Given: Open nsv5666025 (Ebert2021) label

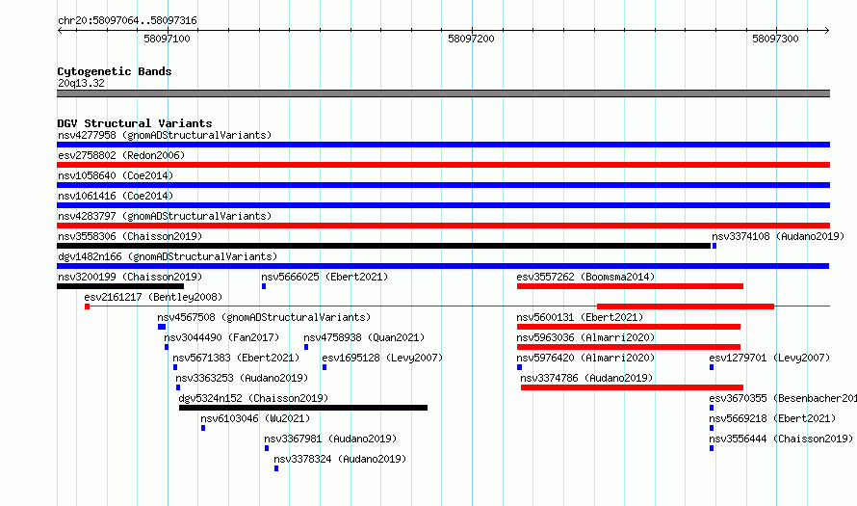Looking at the screenshot, I should 325,277.
